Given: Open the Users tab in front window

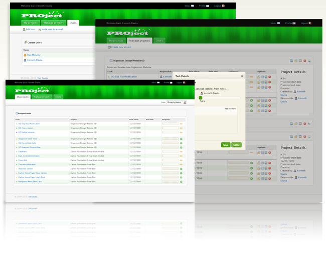Looking at the screenshot, I should [58, 97].
